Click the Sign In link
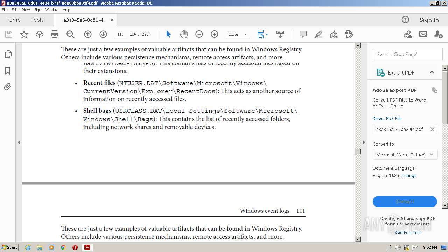This screenshot has width=448, height=252. click(429, 20)
